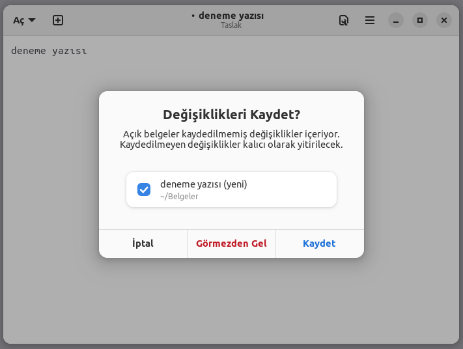Maximize the text editor window

tap(420, 20)
